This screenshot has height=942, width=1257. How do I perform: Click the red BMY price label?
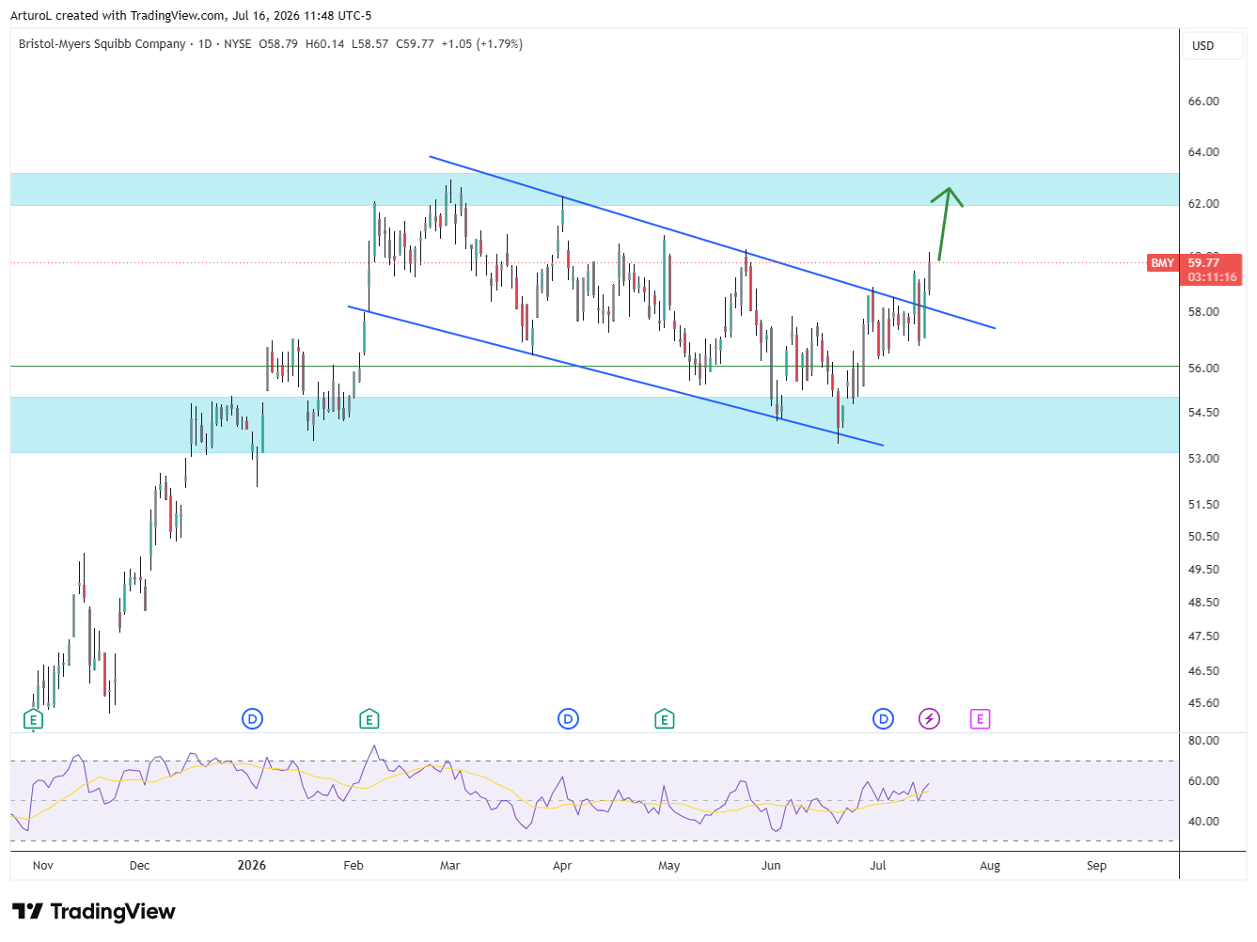[x=1162, y=263]
